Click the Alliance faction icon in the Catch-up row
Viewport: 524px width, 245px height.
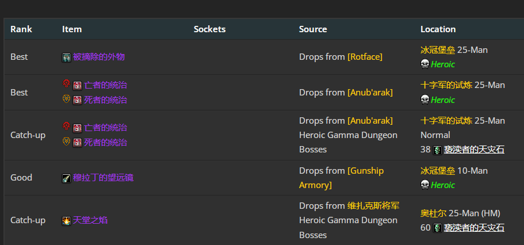(67, 141)
